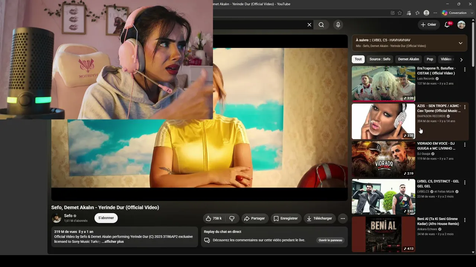The width and height of the screenshot is (476, 267).
Task: Open the YouTube account avatar menu
Action: click(461, 25)
